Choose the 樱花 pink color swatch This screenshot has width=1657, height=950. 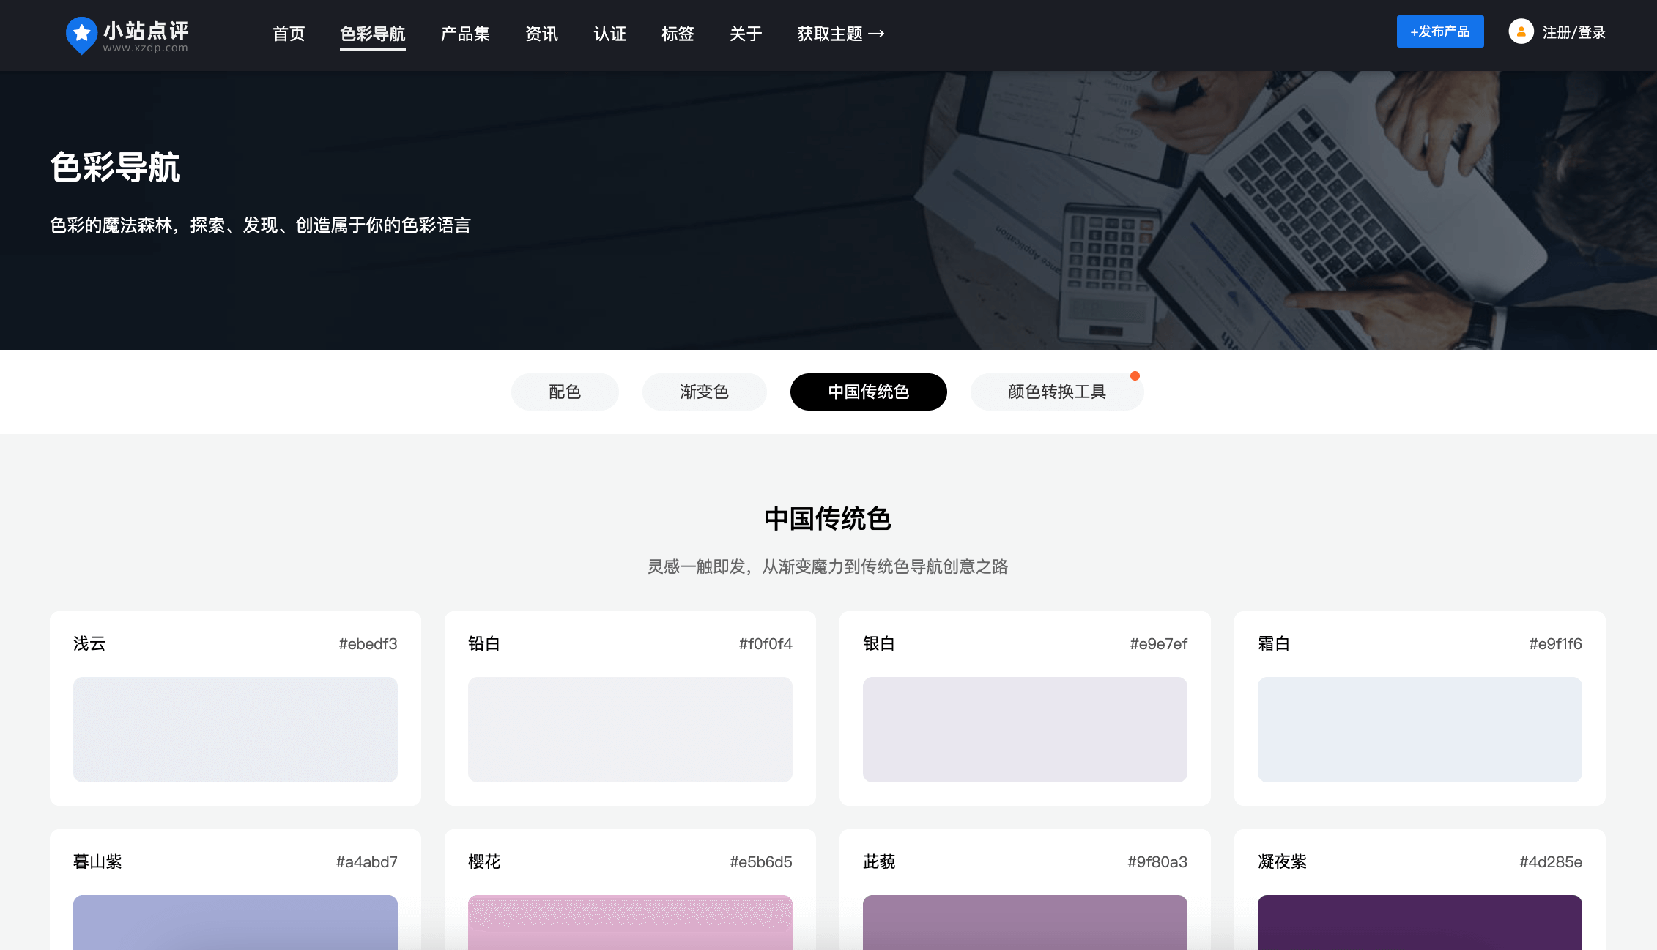click(630, 922)
